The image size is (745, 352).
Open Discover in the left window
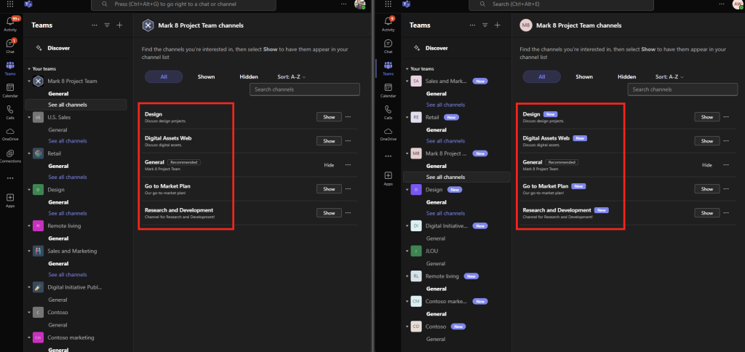pyautogui.click(x=58, y=48)
